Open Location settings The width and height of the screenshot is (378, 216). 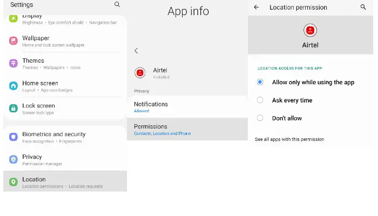pyautogui.click(x=65, y=181)
